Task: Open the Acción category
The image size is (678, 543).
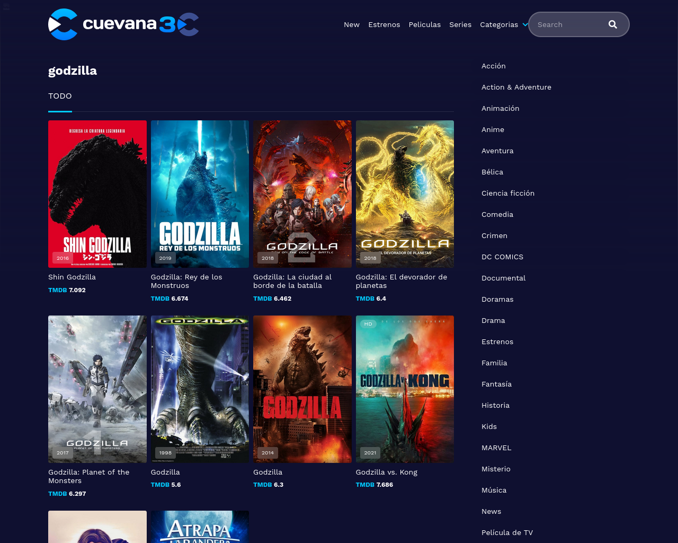Action: [494, 66]
